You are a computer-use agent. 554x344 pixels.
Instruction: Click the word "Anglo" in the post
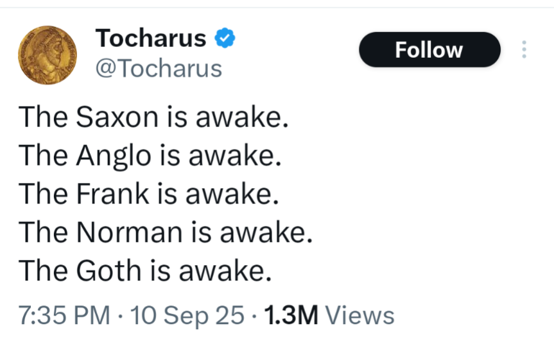(114, 155)
